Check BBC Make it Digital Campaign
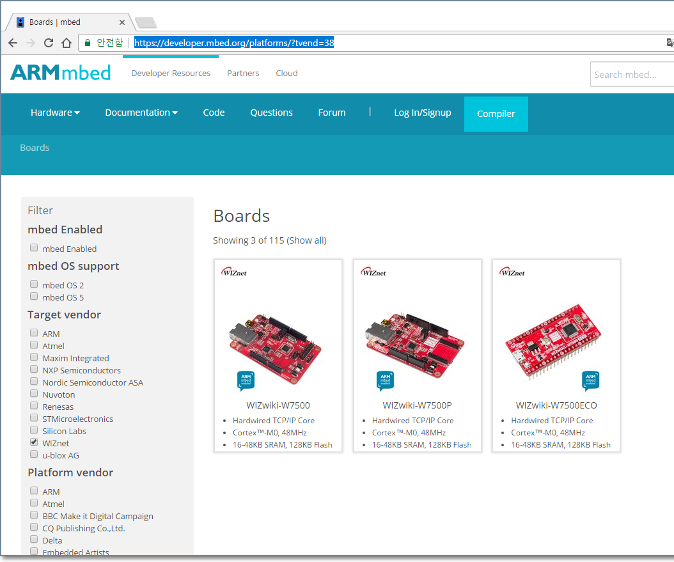 coord(34,515)
